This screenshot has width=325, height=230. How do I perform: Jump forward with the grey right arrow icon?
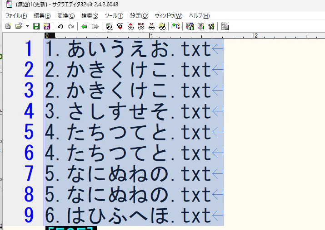coord(95,26)
